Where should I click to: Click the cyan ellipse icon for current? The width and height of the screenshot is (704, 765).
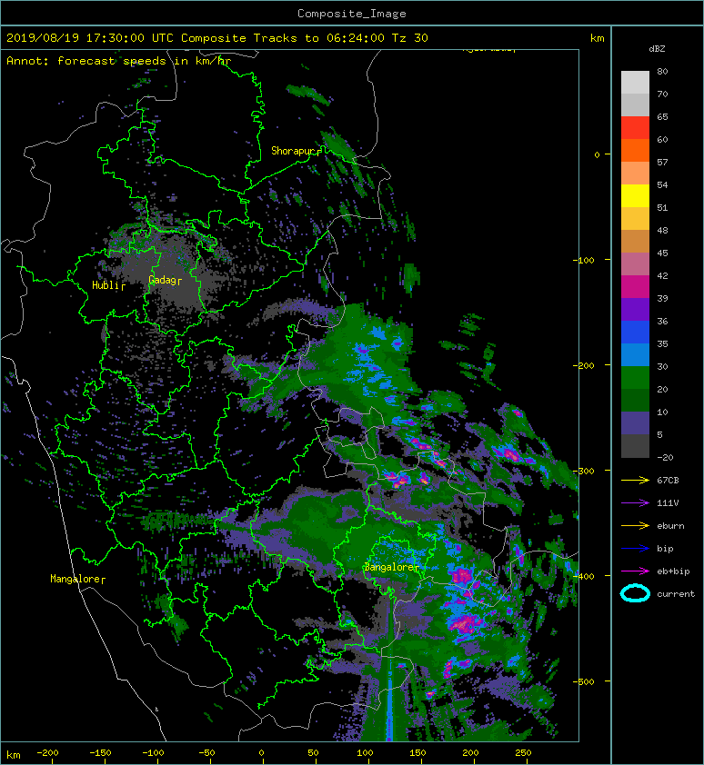(x=635, y=593)
